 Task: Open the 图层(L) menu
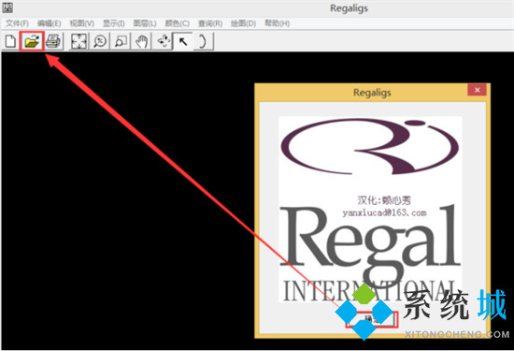point(145,23)
